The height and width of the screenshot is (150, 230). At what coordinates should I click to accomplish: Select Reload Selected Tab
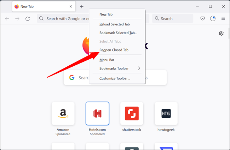(117, 24)
